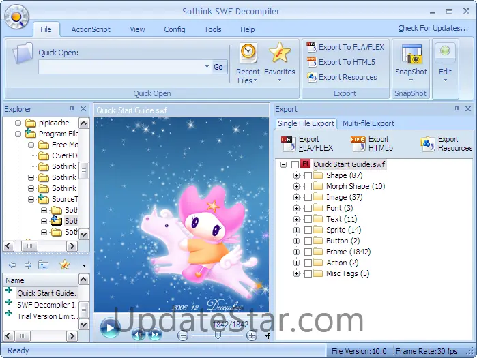Check the Image (37) checkbox
The width and height of the screenshot is (477, 358).
(308, 197)
